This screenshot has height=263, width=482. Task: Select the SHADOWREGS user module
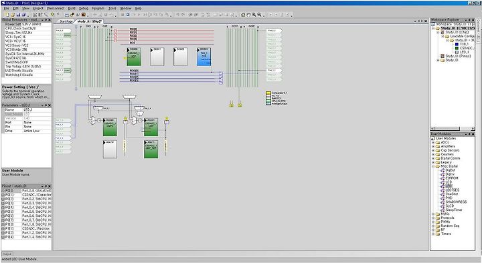click(456, 202)
